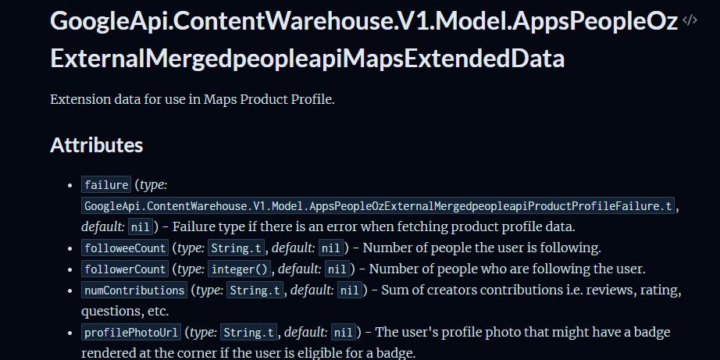Click the ProductProfileFailure.t type link
The height and width of the screenshot is (360, 720).
(x=378, y=206)
